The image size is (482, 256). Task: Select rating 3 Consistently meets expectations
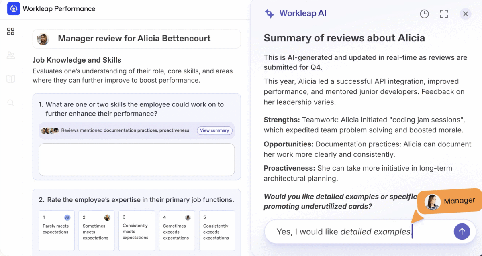tap(137, 230)
